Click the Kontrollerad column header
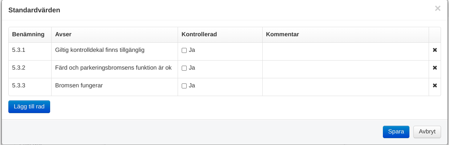This screenshot has width=449, height=145. (199, 34)
